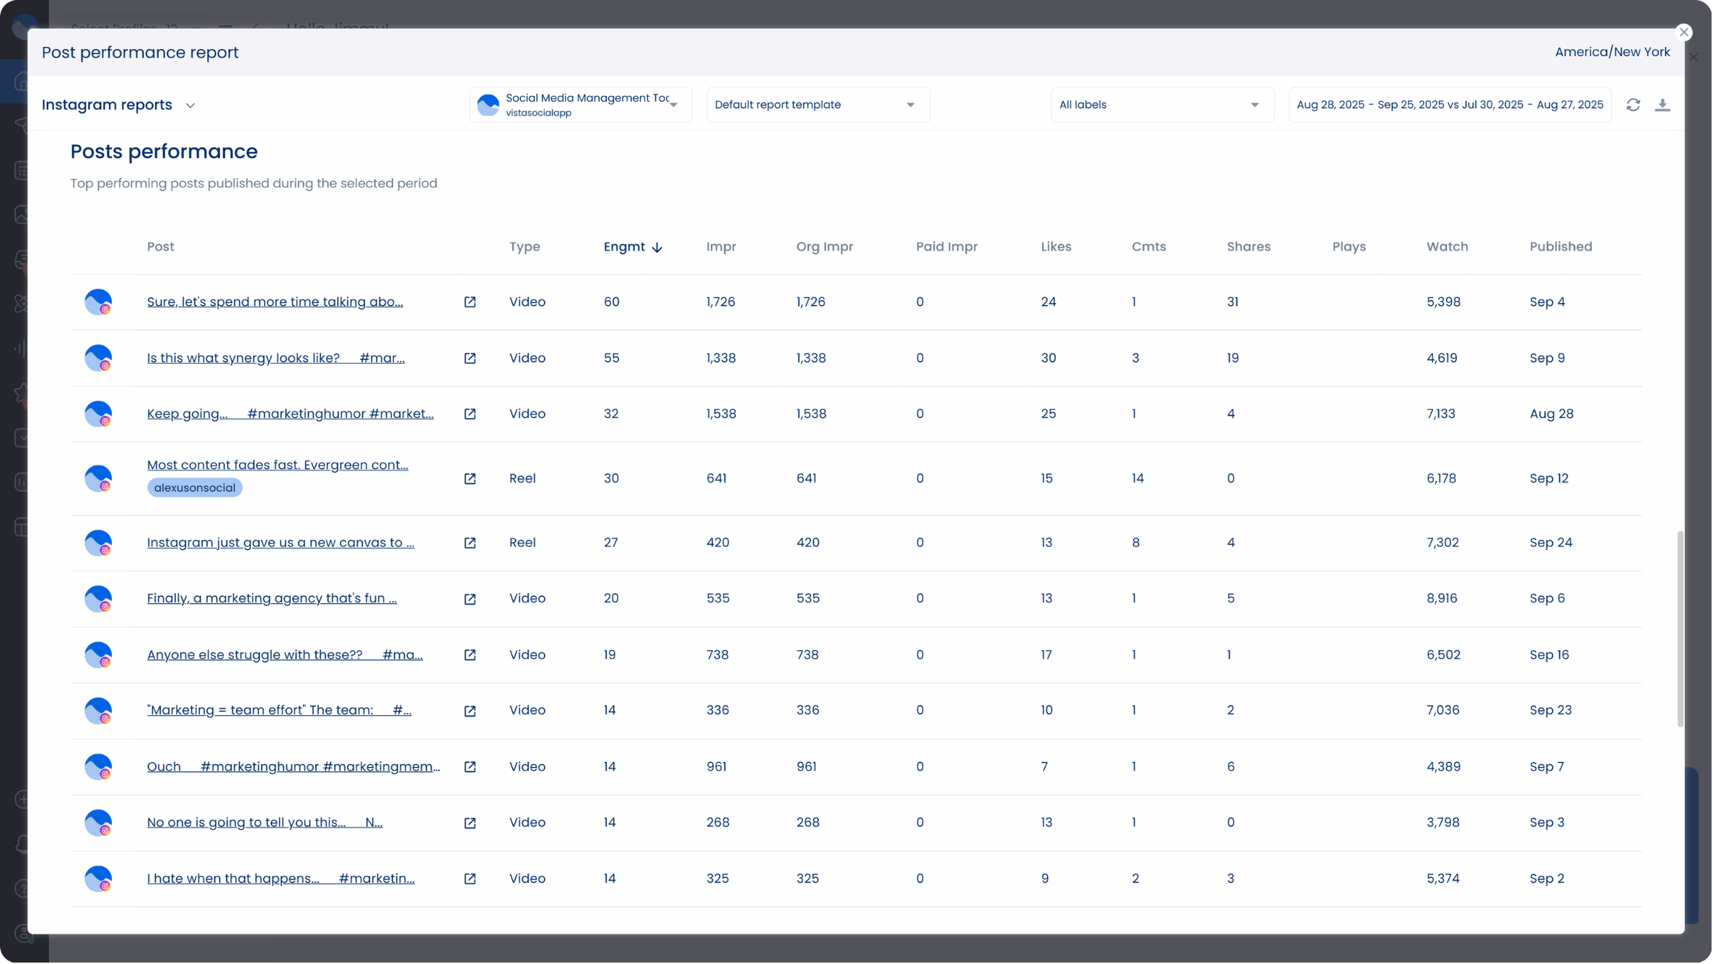This screenshot has height=964, width=1713.
Task: Open external link for "Keep going" post
Action: coord(470,413)
